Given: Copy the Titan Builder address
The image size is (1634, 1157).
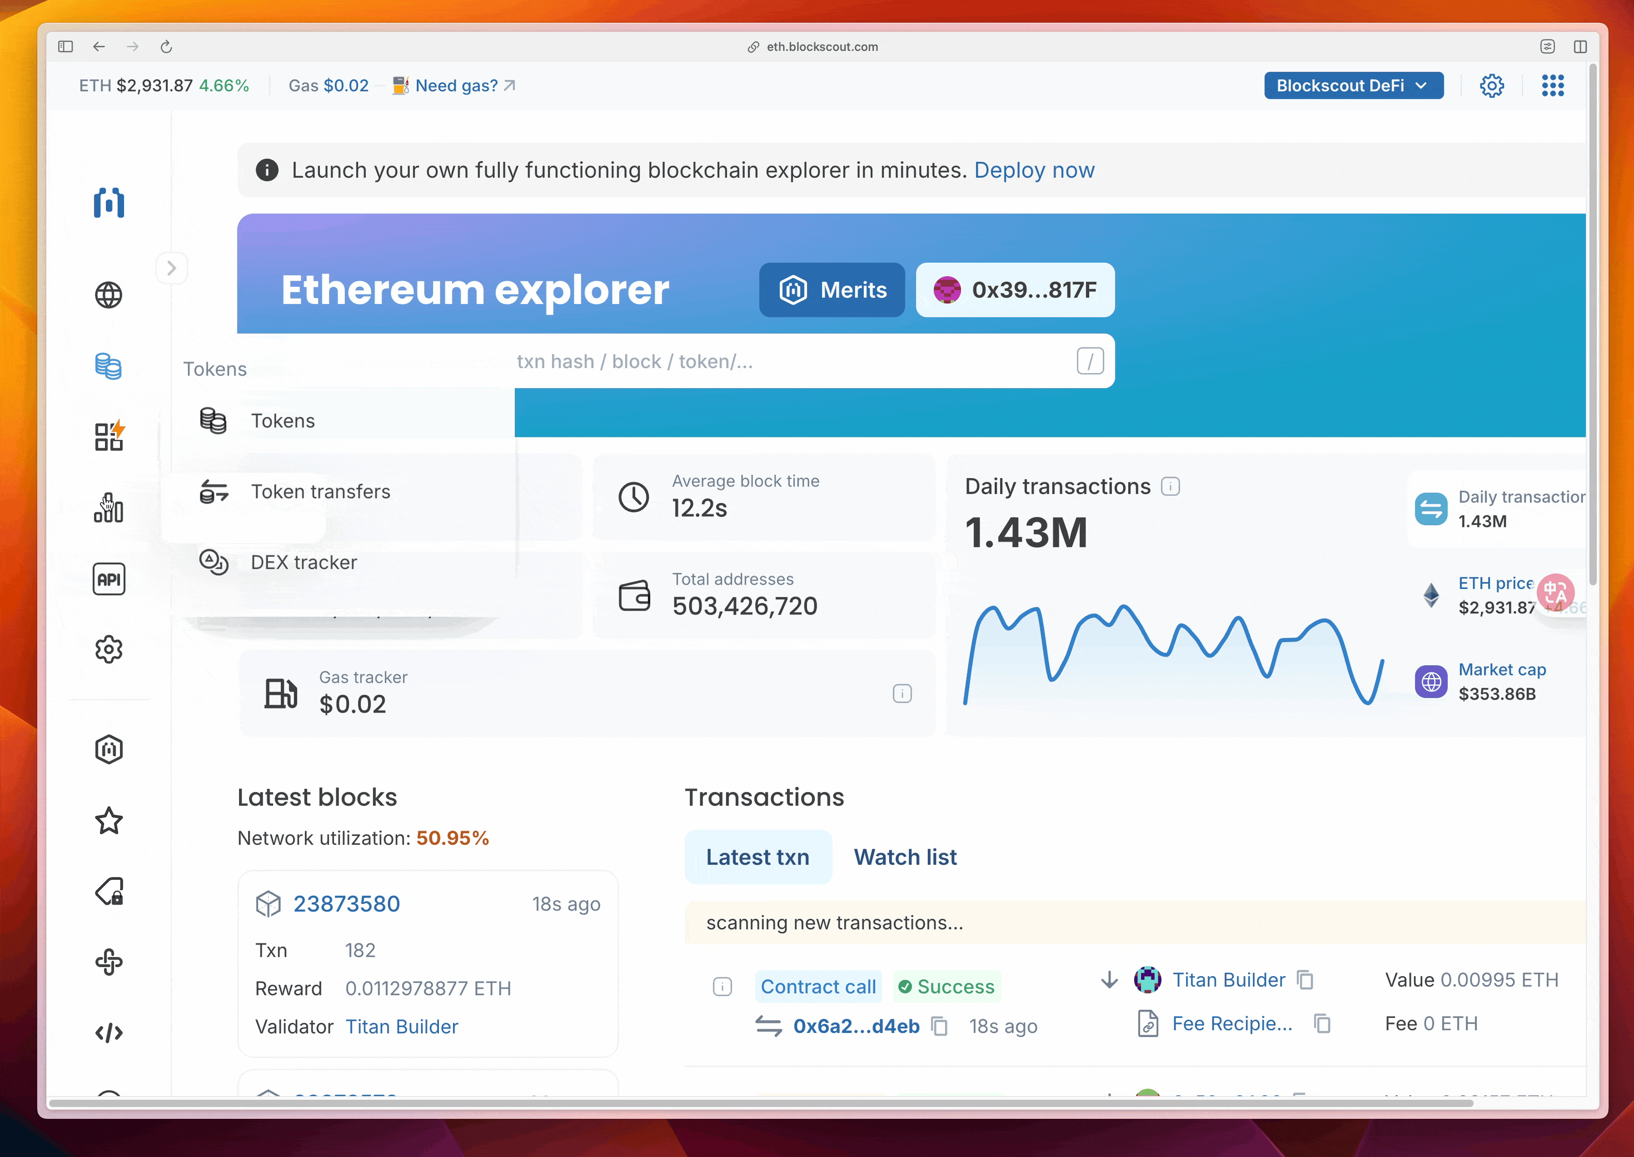Looking at the screenshot, I should tap(1306, 980).
